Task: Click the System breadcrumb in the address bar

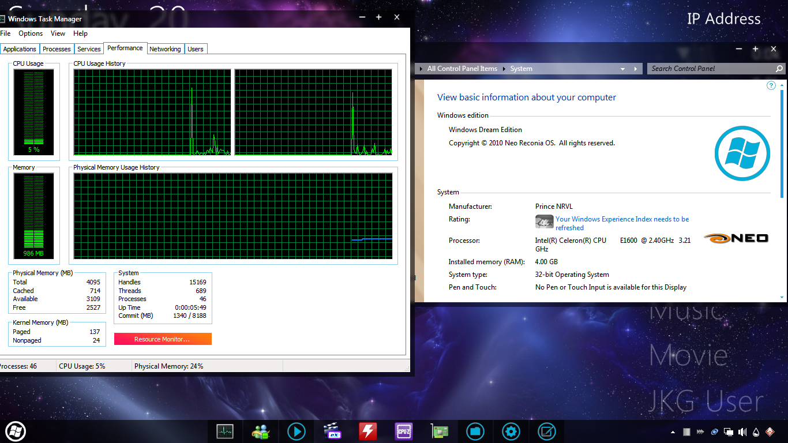Action: tap(521, 69)
